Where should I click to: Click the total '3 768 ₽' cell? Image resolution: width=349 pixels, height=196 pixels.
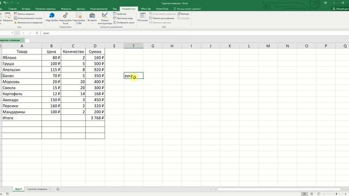tap(95, 118)
